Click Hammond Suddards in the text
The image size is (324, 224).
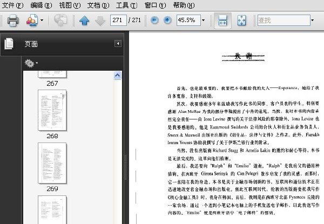point(229,127)
